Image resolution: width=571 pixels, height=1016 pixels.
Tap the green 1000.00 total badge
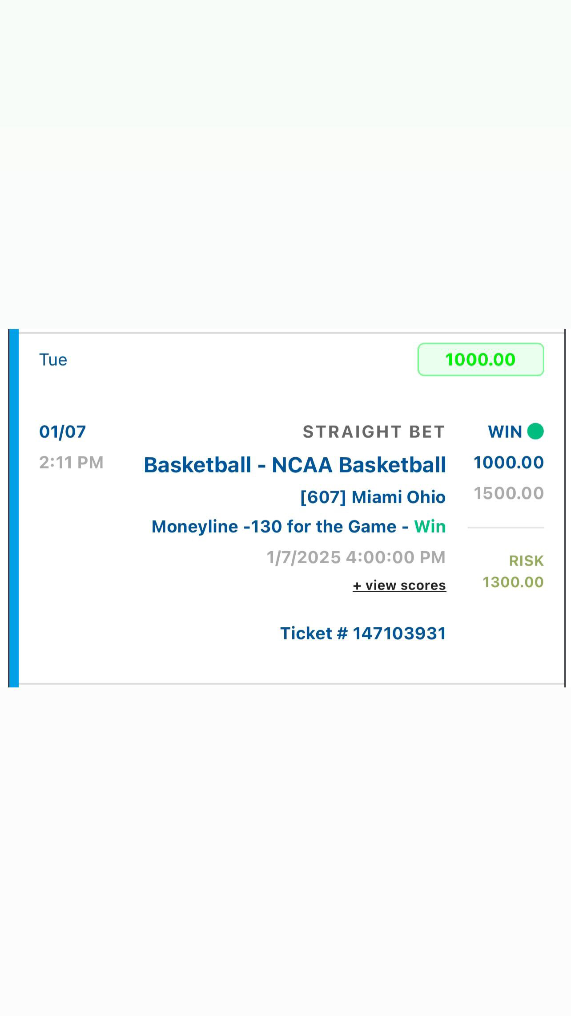[x=480, y=359]
